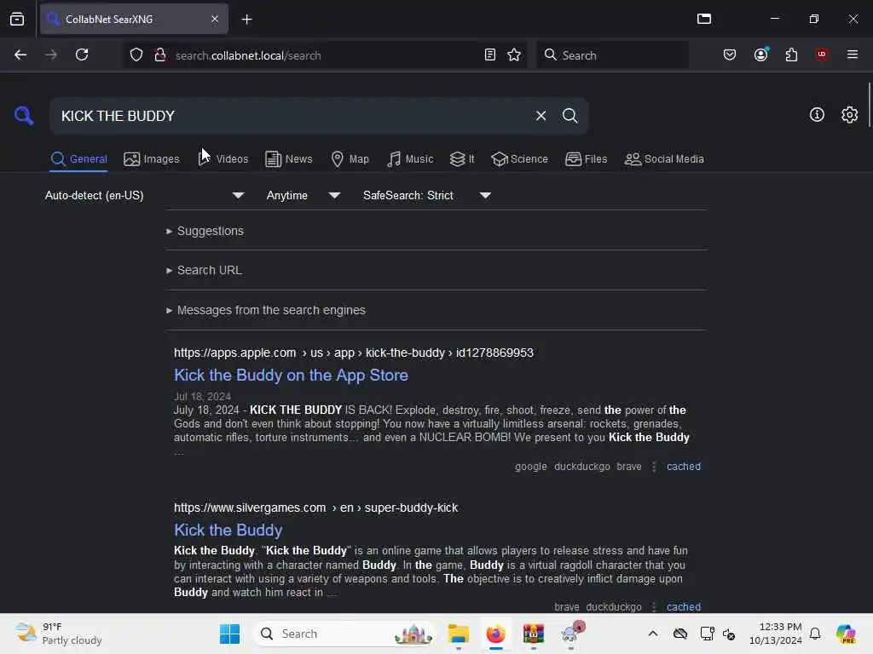
Task: Switch to the It tab
Action: tap(462, 159)
